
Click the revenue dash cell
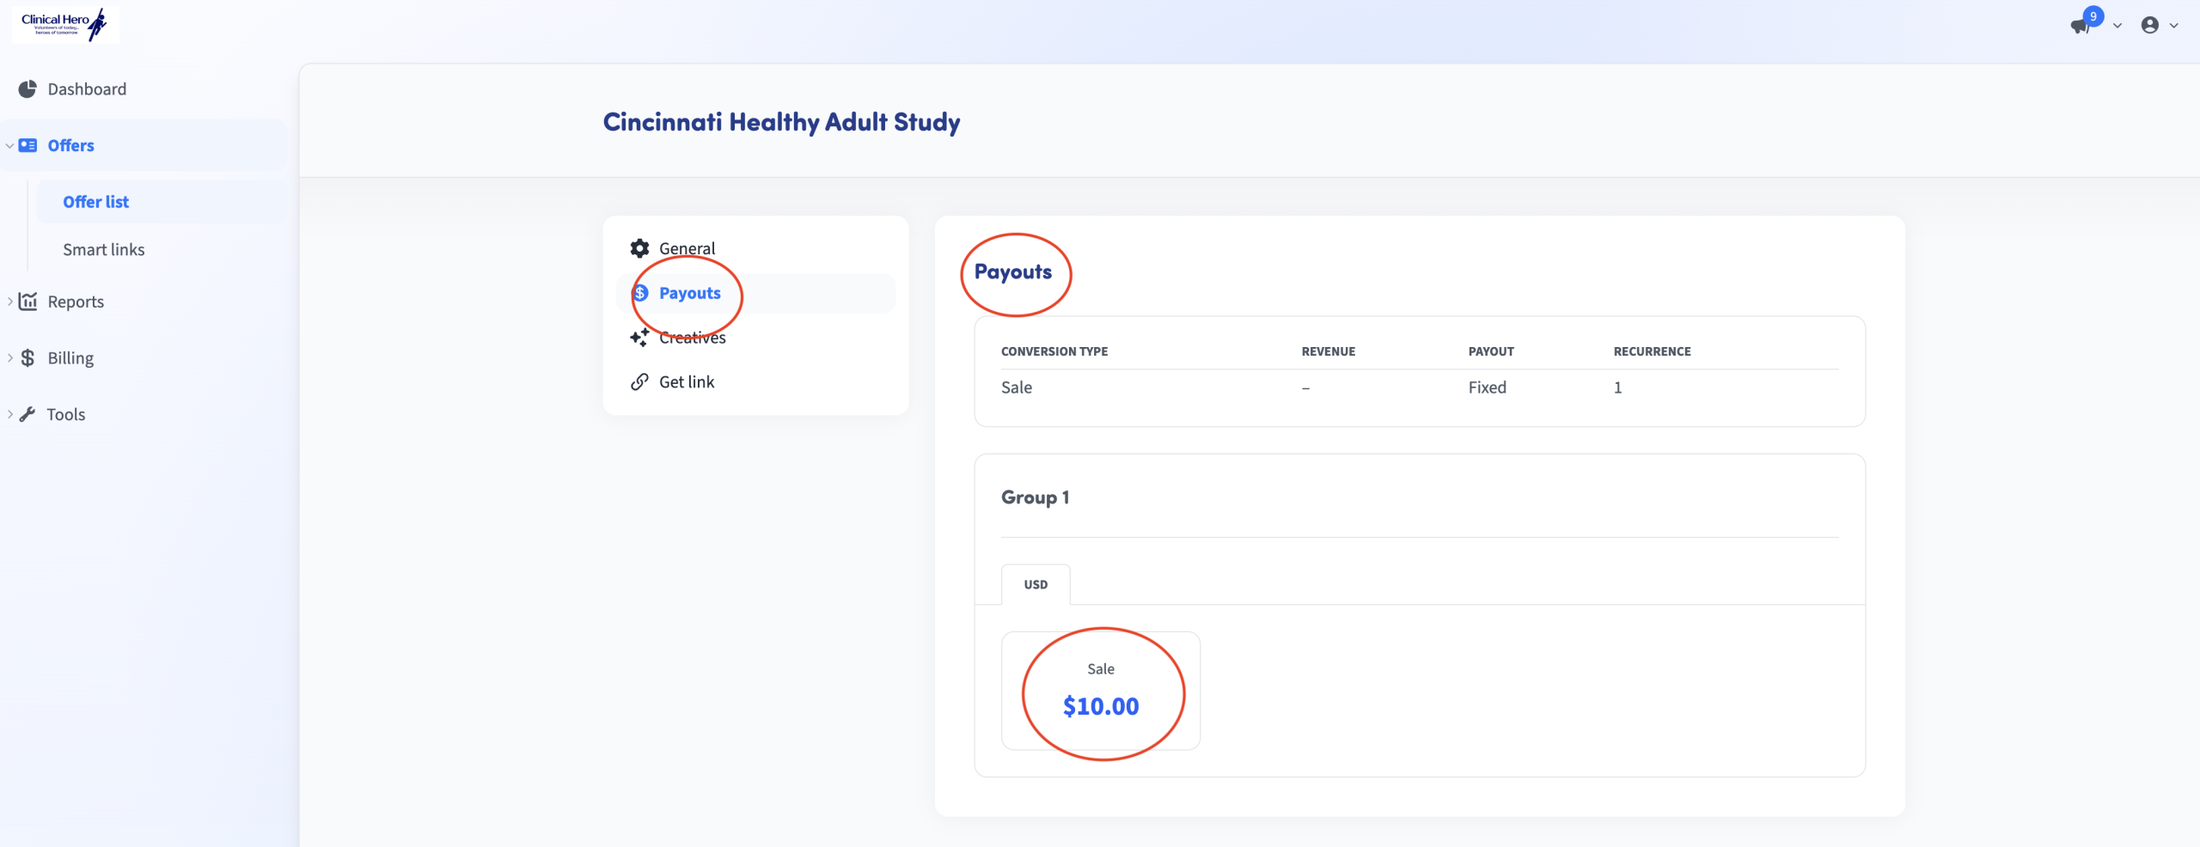pos(1305,388)
